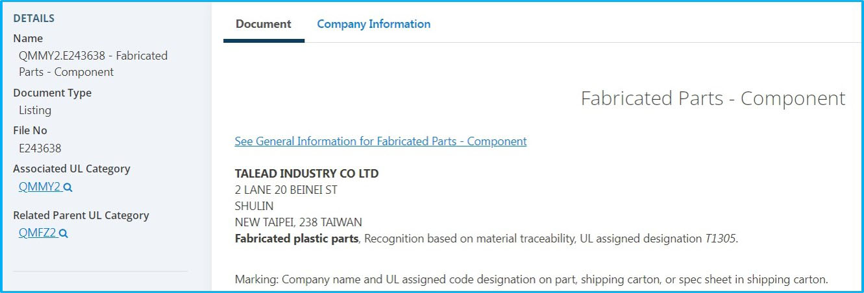
Task: Open the QMMY2 category link
Action: tap(40, 187)
